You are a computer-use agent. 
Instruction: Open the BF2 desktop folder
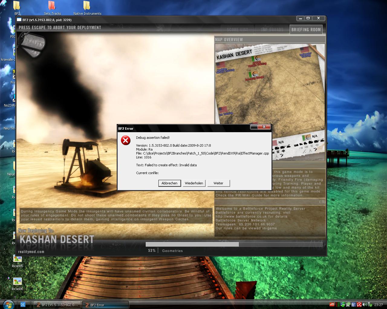pyautogui.click(x=17, y=6)
